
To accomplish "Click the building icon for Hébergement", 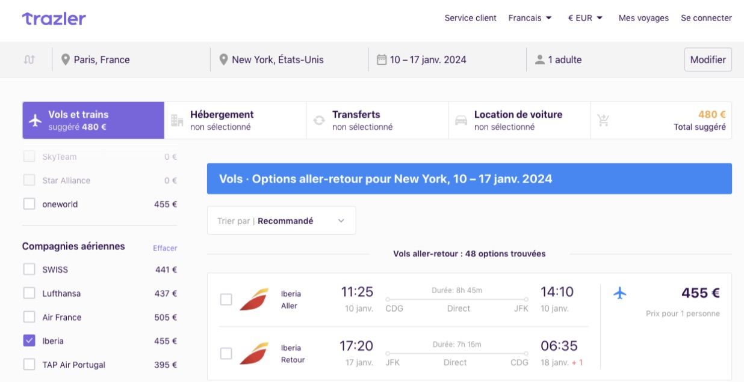I will (177, 120).
